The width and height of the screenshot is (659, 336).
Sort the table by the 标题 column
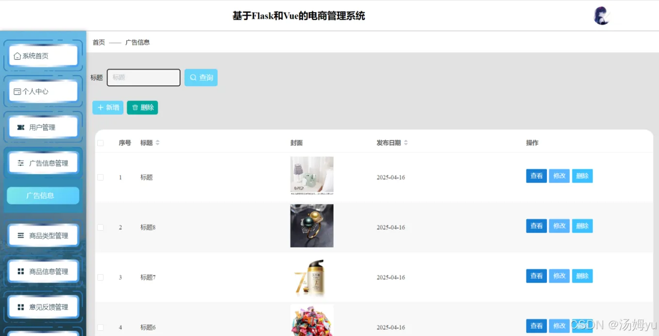pos(157,143)
